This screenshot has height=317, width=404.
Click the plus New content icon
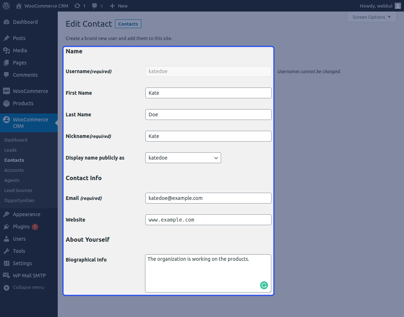point(112,6)
